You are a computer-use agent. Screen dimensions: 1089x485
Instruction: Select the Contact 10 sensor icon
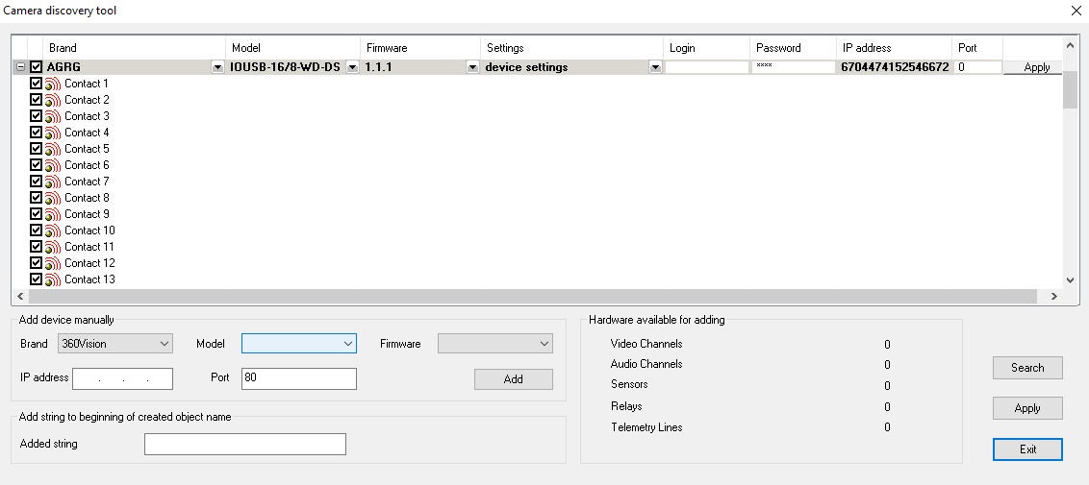(53, 230)
